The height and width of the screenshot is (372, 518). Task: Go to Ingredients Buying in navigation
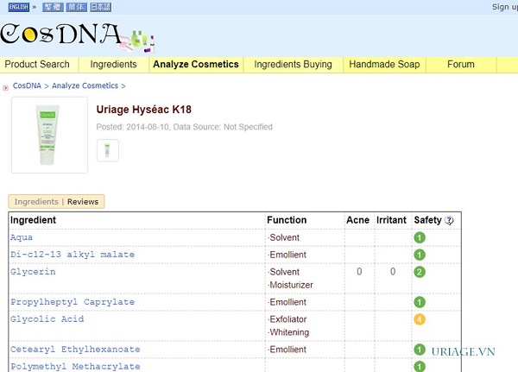(292, 65)
